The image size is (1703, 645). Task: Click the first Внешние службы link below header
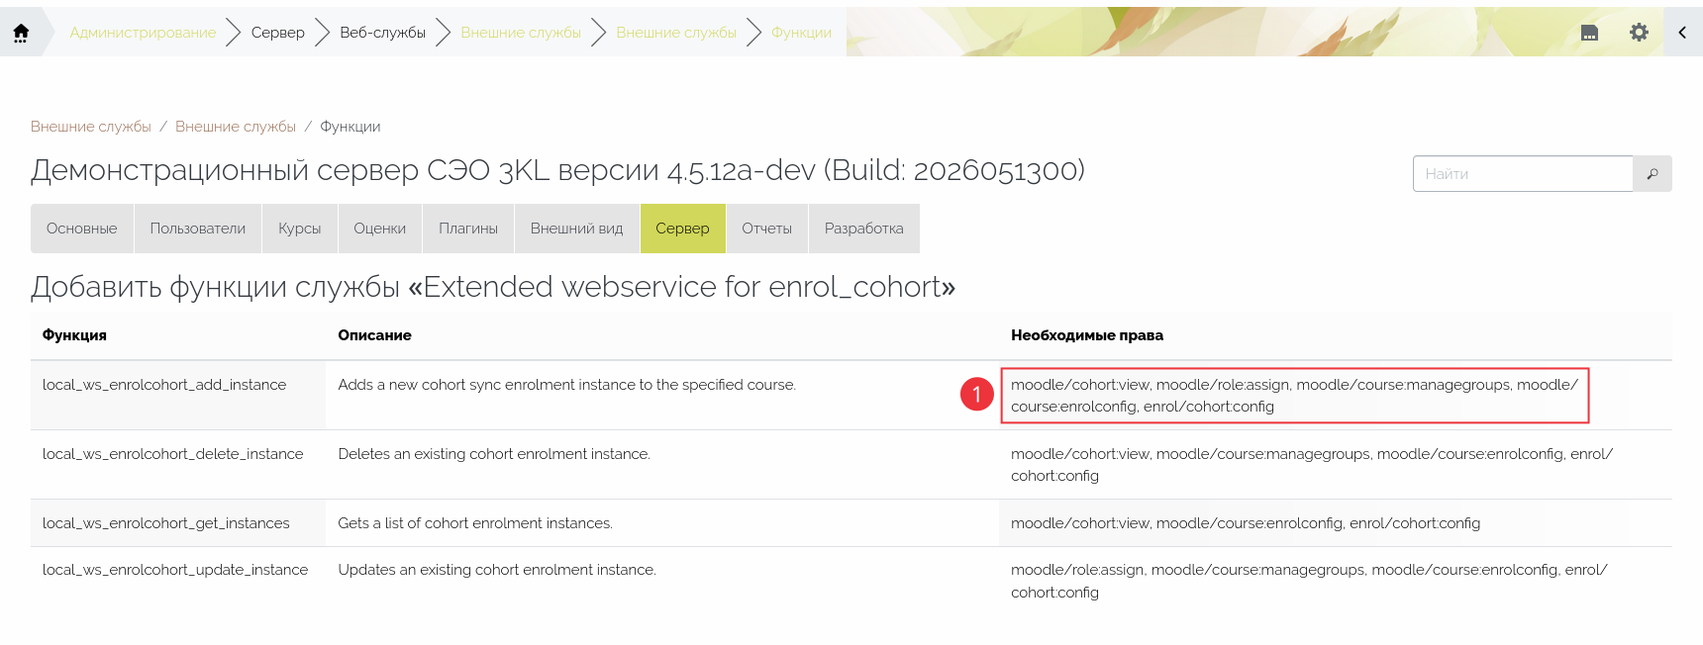91,127
